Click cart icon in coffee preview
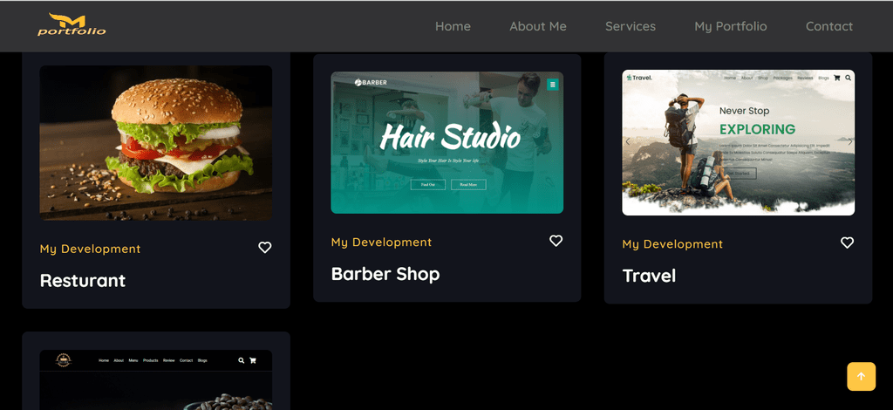Viewport: 893px width, 410px height. (253, 360)
